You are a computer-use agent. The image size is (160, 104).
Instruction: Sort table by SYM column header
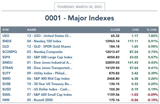(6, 30)
